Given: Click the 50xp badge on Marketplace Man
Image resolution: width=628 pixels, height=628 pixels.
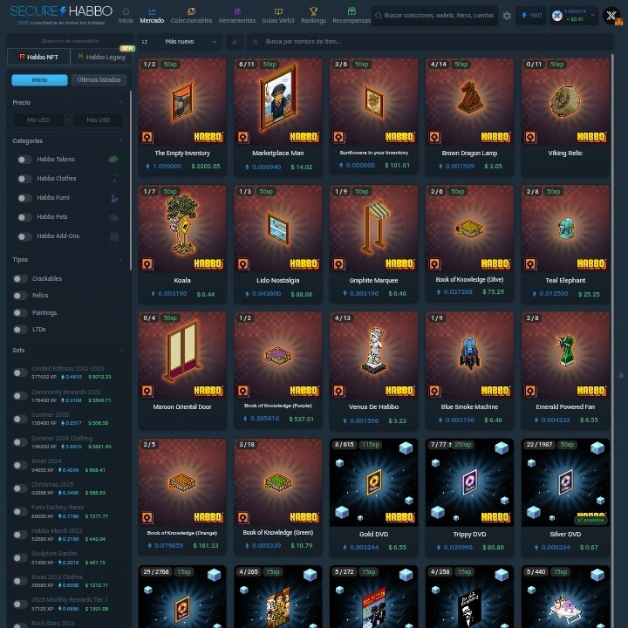Looking at the screenshot, I should pos(270,65).
